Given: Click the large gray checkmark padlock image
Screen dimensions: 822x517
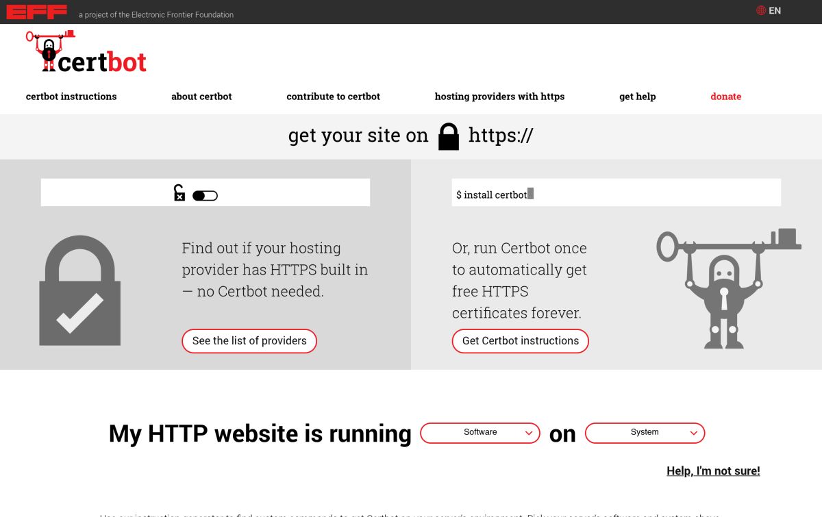Looking at the screenshot, I should pyautogui.click(x=80, y=290).
